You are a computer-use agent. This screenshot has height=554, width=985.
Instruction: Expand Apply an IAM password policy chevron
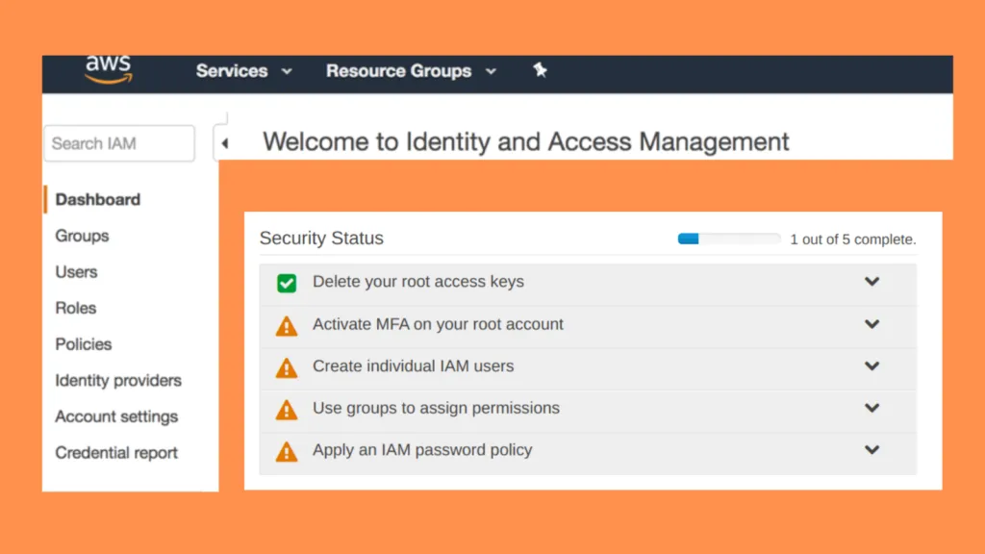tap(871, 449)
